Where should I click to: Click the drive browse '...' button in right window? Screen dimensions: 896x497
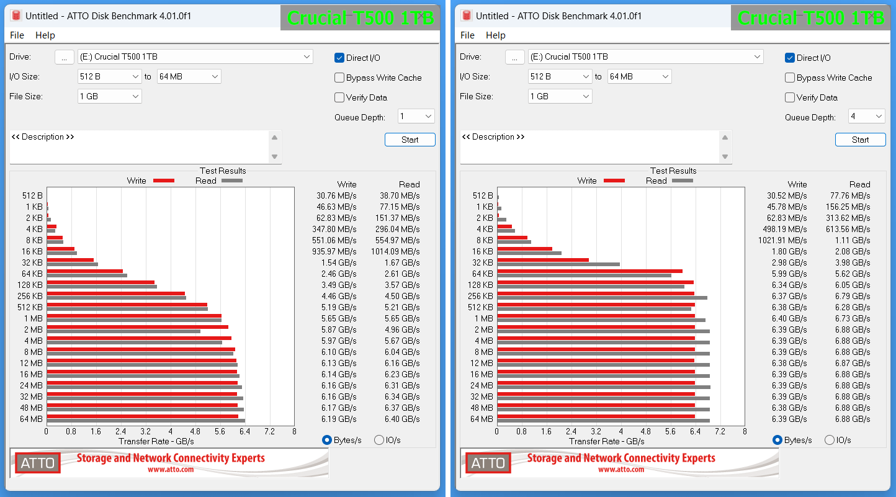tap(515, 57)
